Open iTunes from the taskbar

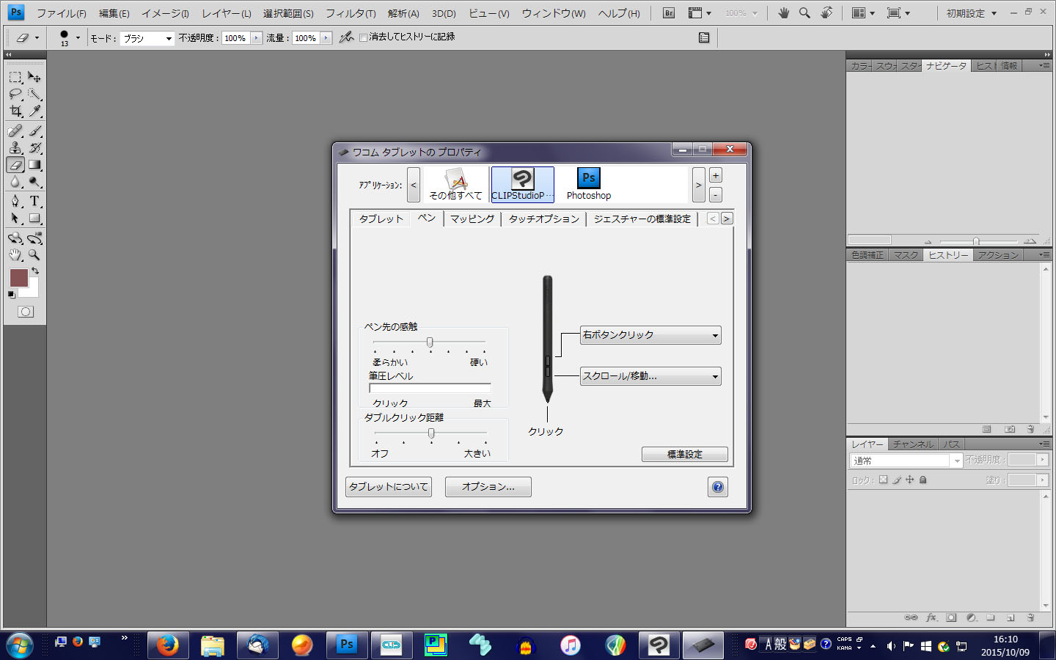pos(570,645)
